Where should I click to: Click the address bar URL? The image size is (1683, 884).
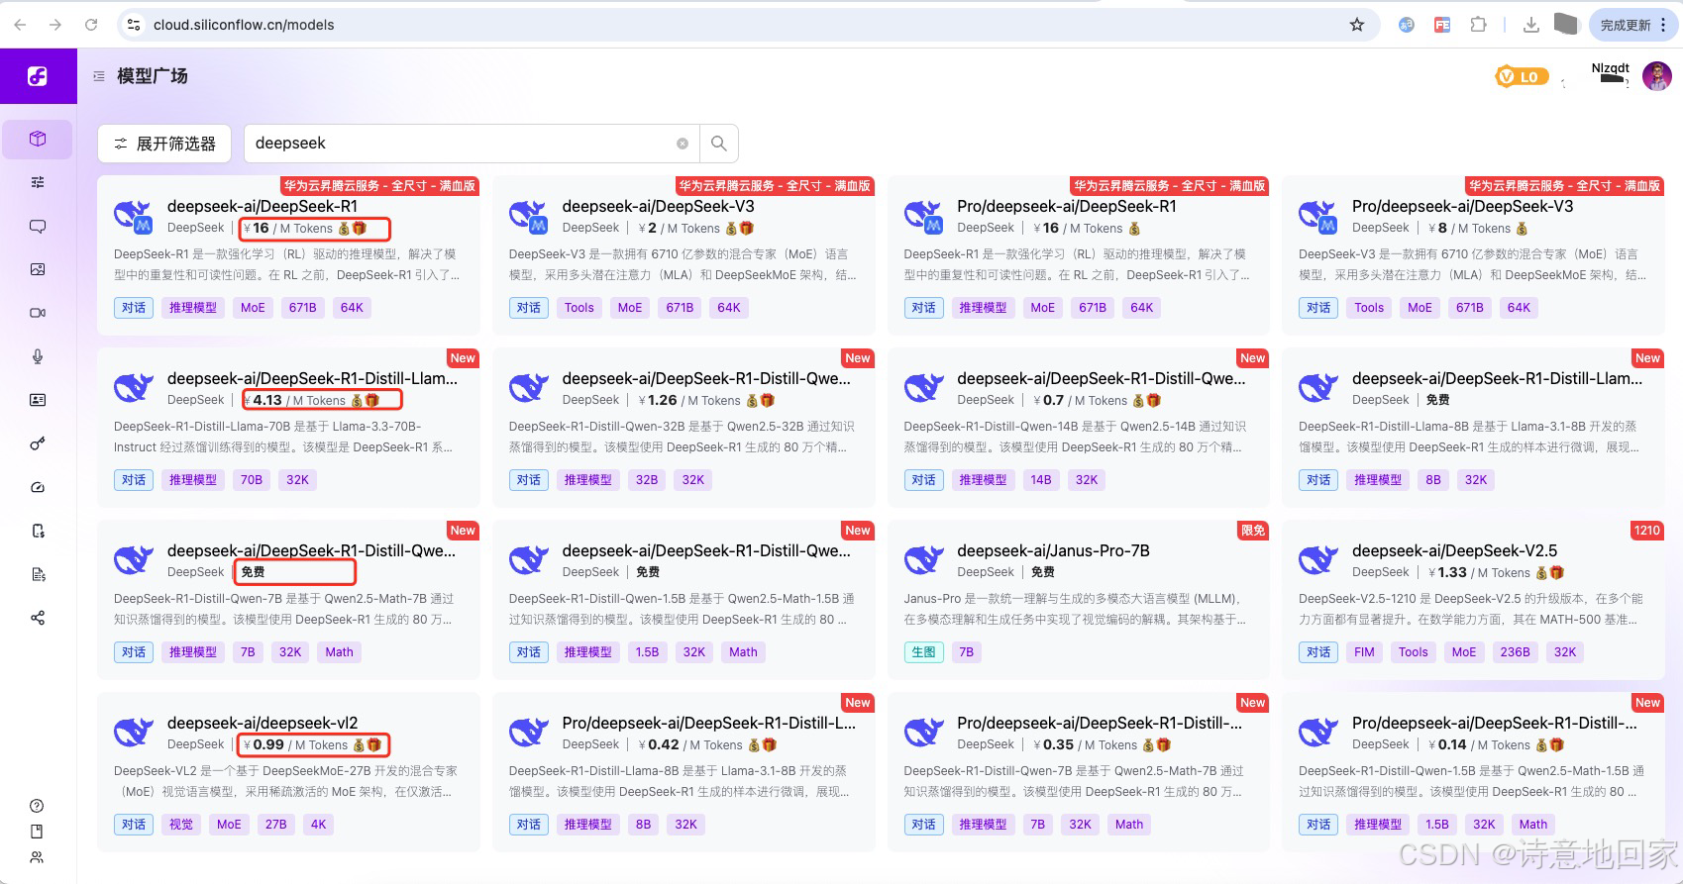(244, 25)
